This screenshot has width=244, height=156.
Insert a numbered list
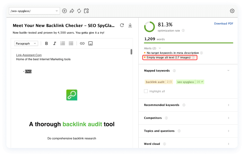[63, 44]
